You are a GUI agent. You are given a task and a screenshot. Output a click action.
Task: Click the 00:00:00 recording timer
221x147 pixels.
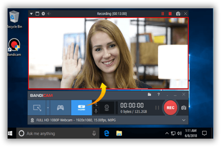pos(132,105)
